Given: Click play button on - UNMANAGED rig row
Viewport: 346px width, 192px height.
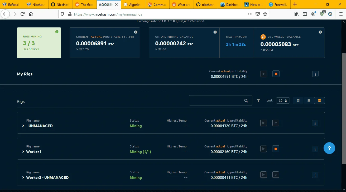Looking at the screenshot, I should 264,123.
